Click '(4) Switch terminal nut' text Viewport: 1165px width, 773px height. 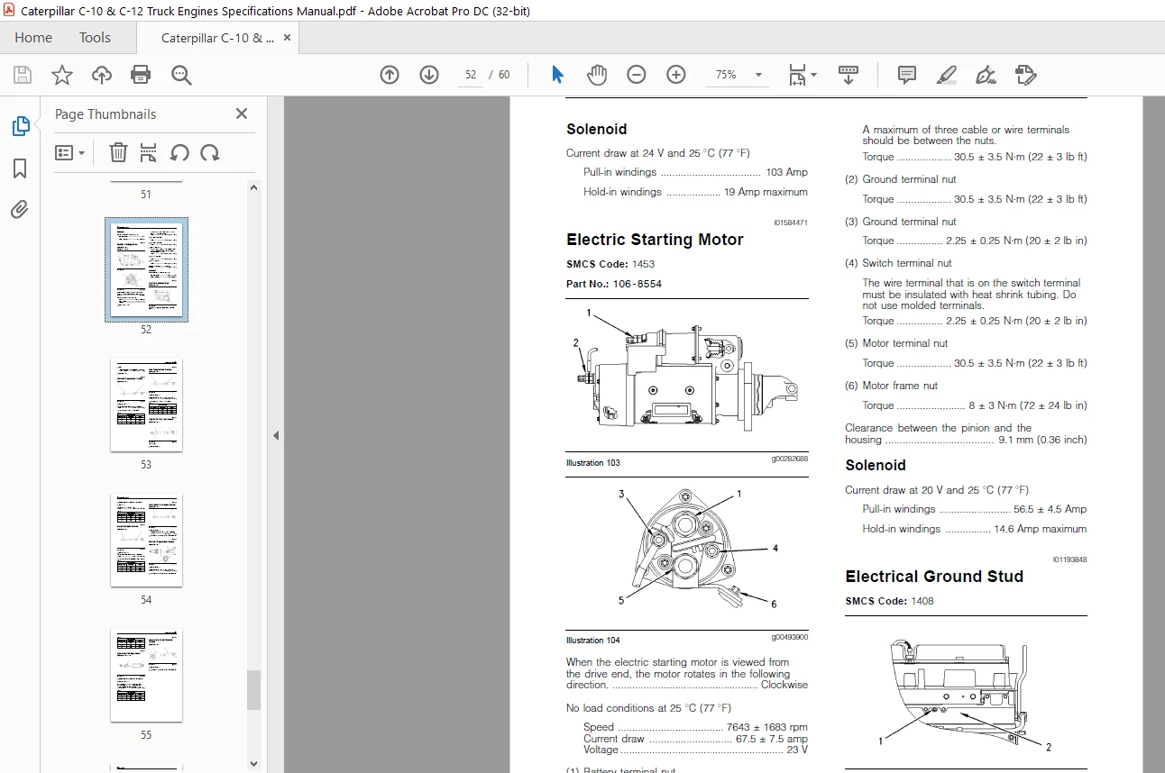click(x=898, y=263)
